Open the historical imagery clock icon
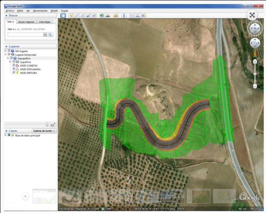266x213 pixels. pos(102,16)
